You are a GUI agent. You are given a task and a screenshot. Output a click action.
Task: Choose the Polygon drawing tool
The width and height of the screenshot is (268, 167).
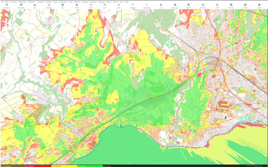[x=132, y=6]
